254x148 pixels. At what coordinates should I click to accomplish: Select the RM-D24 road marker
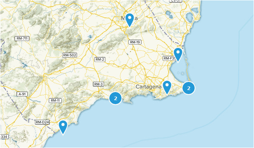point(42,122)
